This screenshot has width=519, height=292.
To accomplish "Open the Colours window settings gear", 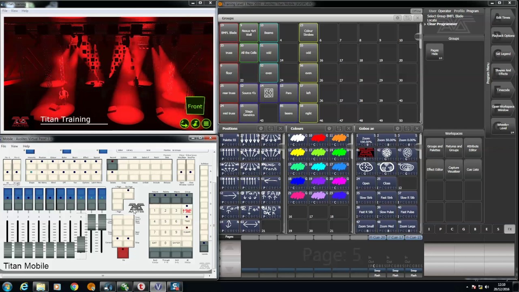I will (329, 129).
